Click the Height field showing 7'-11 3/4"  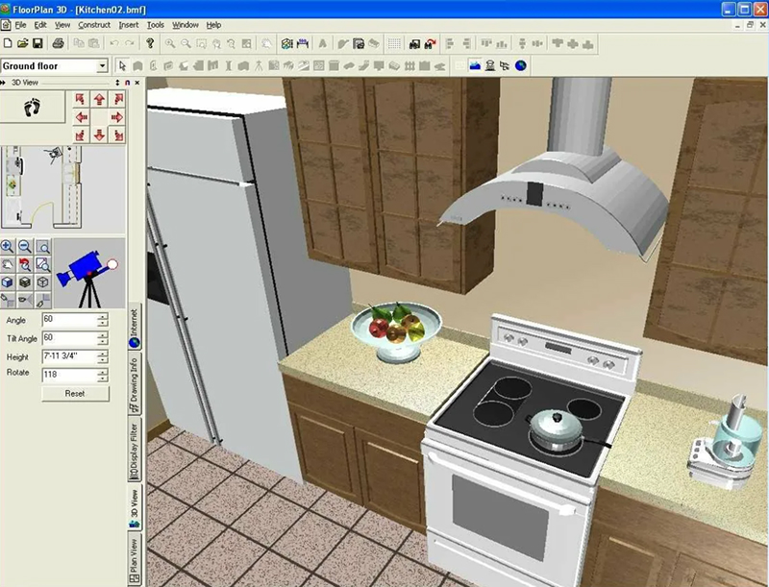click(69, 356)
